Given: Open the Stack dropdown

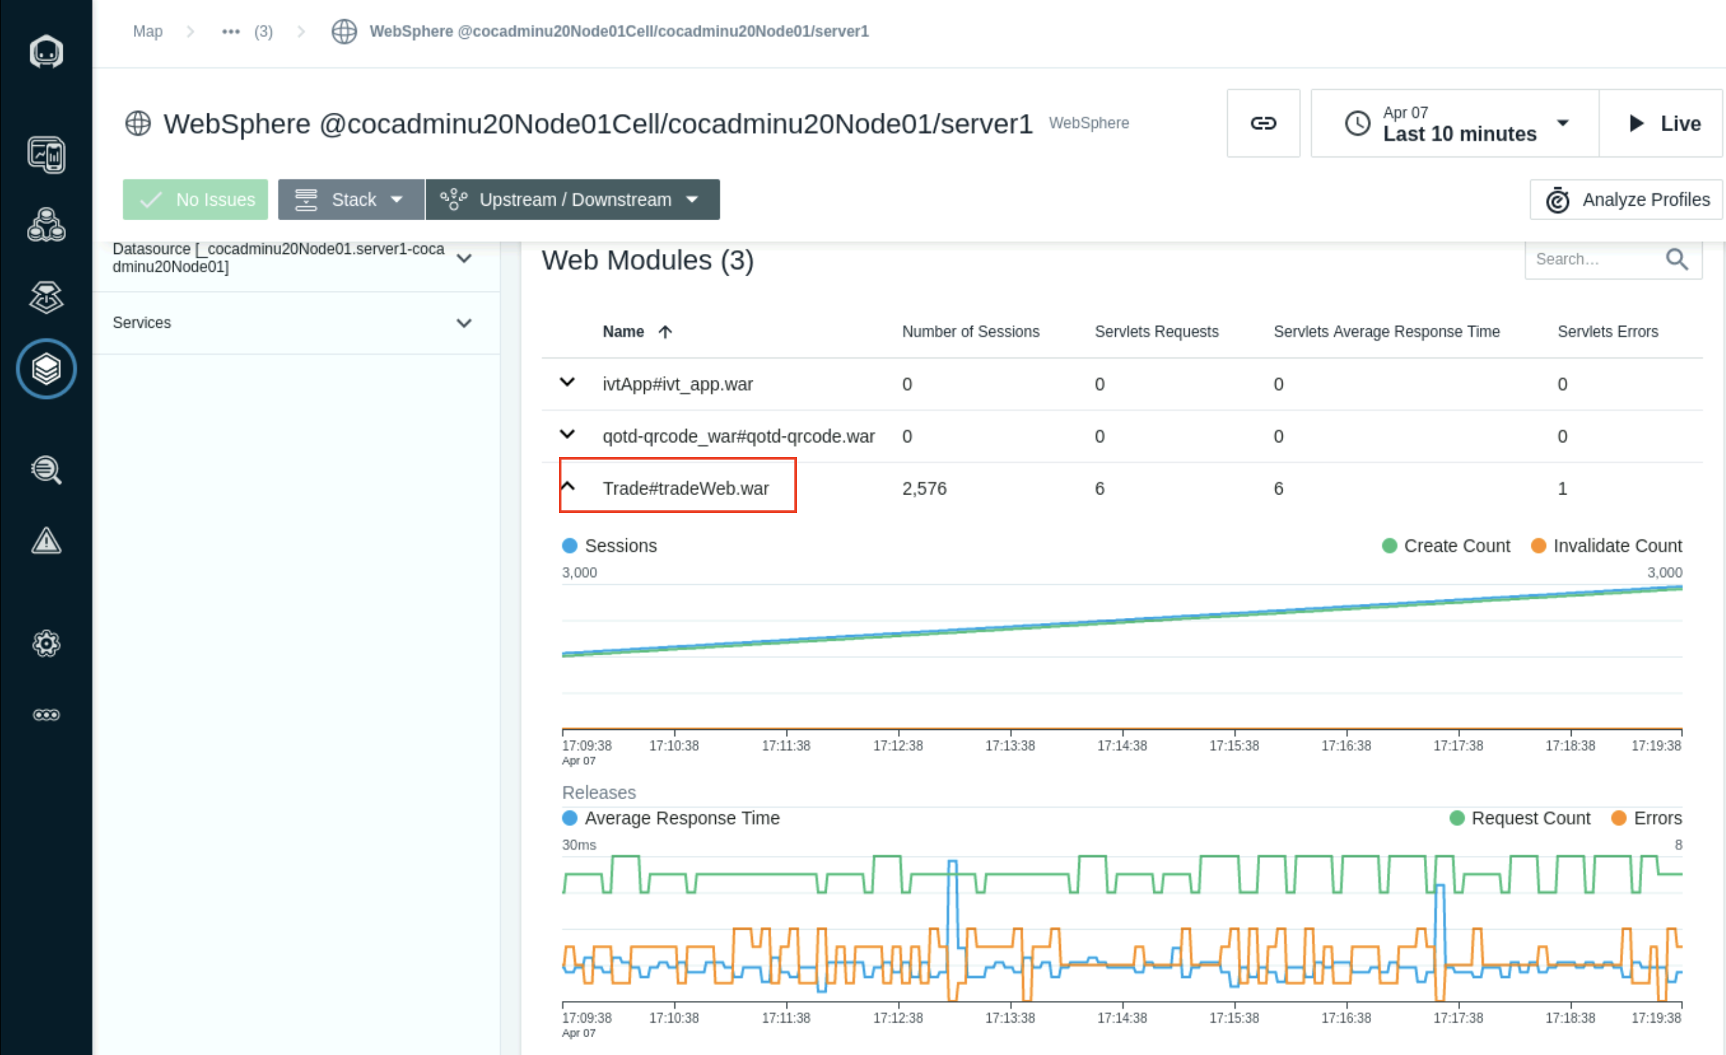Looking at the screenshot, I should point(351,200).
